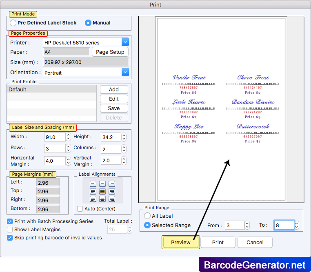Select top-right label alignment icon
Screen dimensions: 311x272
[x=112, y=184]
